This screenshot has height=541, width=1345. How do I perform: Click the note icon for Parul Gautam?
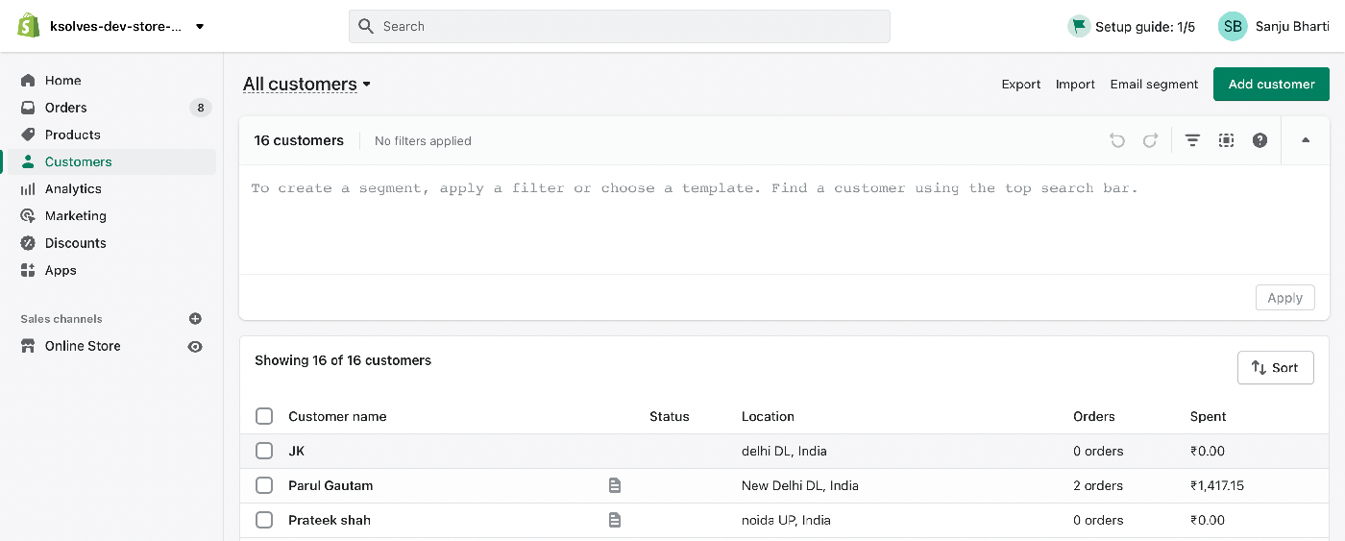615,485
